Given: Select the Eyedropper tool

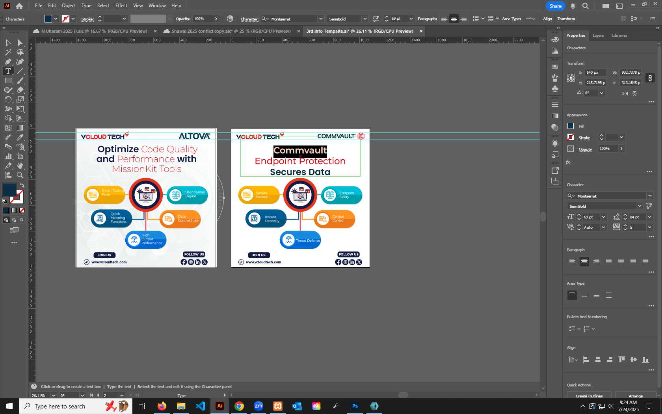Looking at the screenshot, I should tap(20, 137).
